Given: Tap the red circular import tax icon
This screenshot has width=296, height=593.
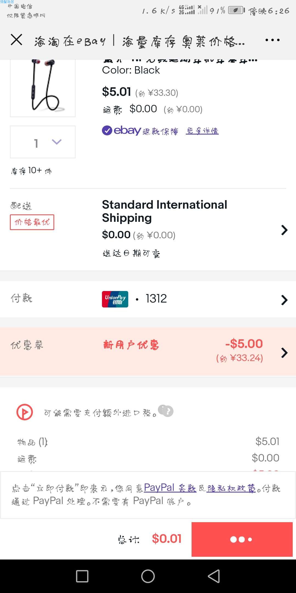Looking at the screenshot, I should 25,412.
